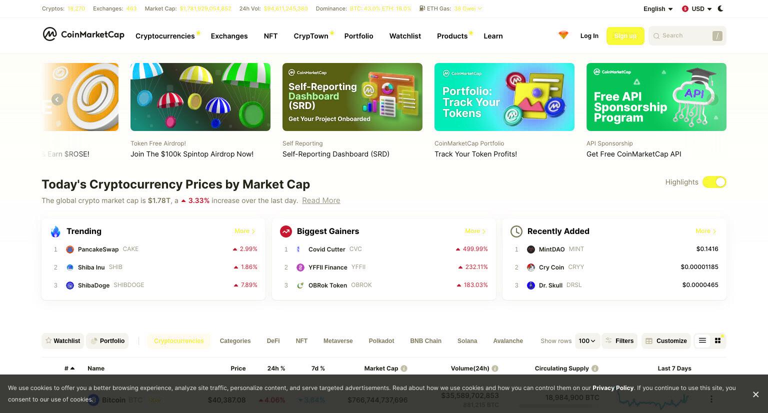Open the Show rows 100 dropdown
Viewport: 768px width, 413px height.
pyautogui.click(x=587, y=341)
